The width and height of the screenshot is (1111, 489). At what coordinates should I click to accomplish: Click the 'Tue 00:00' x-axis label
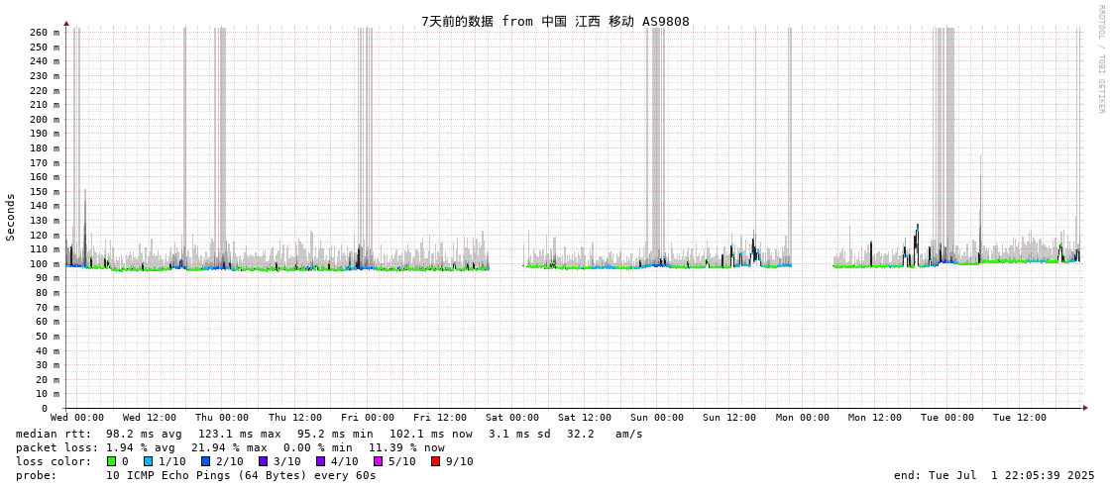click(947, 419)
